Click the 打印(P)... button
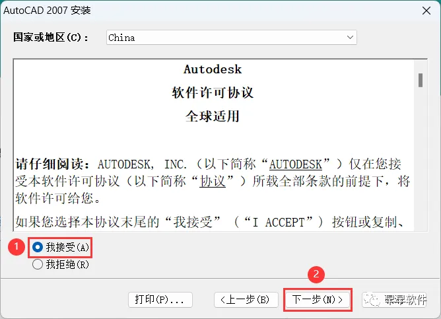 tap(160, 300)
